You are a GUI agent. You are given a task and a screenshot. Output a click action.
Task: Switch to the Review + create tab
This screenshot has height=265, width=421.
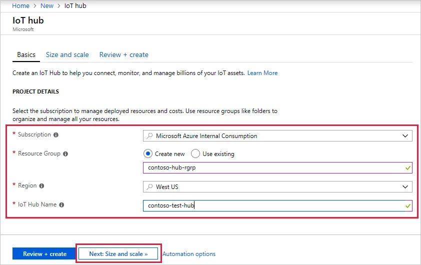(124, 55)
